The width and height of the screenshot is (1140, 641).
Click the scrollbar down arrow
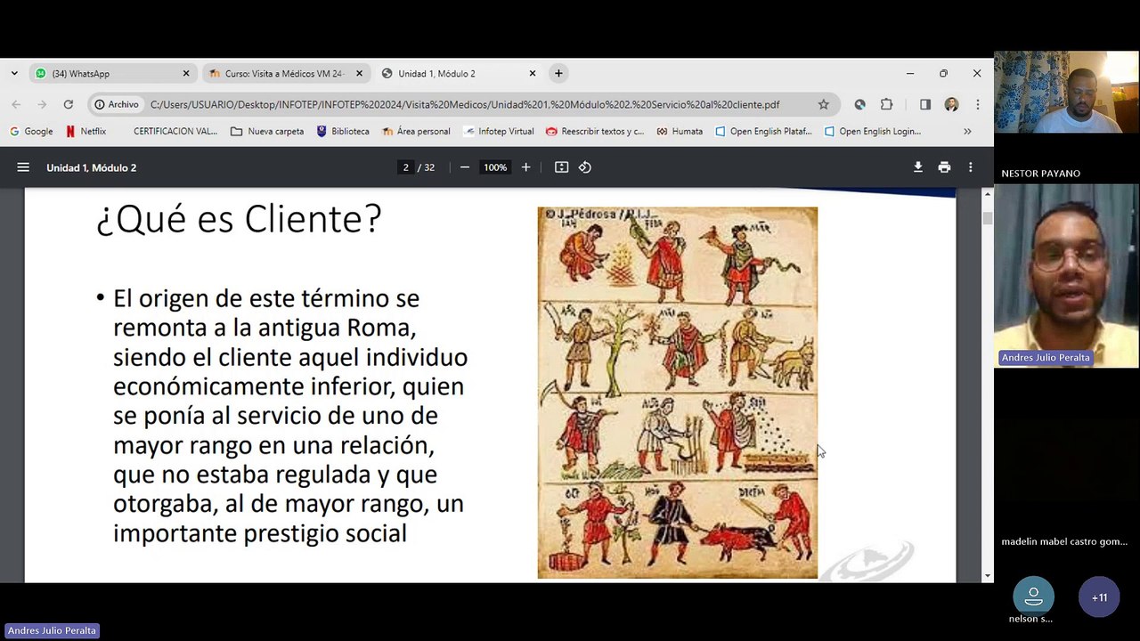pos(987,576)
